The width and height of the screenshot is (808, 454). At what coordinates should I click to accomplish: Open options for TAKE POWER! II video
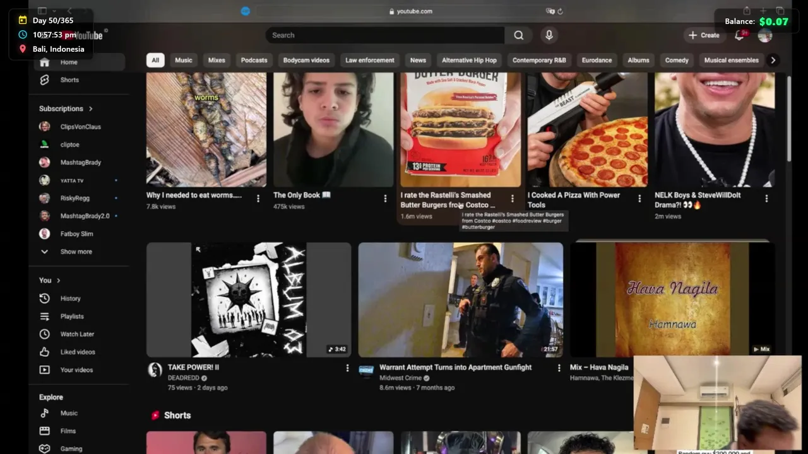pos(347,368)
